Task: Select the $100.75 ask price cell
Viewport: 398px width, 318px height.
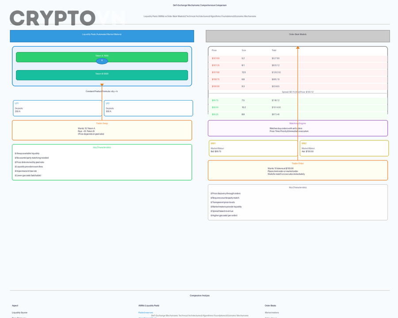Action: [x=216, y=79]
